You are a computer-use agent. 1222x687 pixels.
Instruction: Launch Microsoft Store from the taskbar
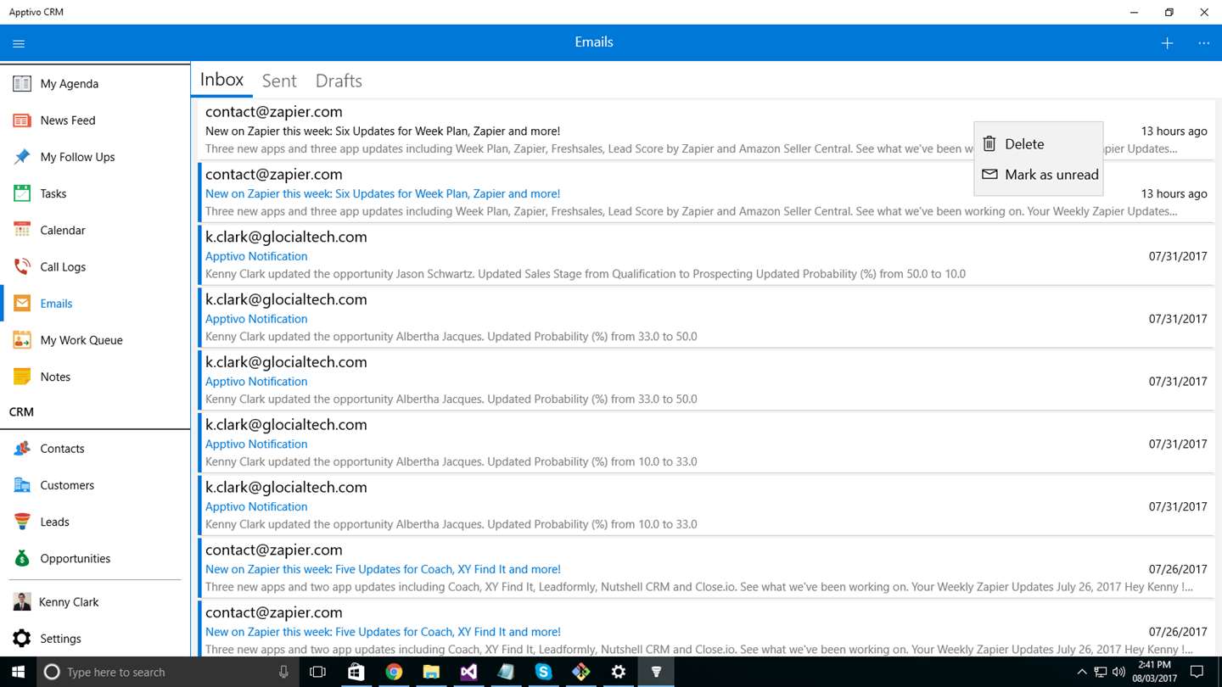coord(356,672)
